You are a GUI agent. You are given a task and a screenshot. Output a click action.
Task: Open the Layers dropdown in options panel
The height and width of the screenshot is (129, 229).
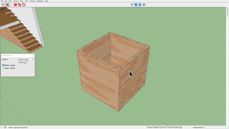[26, 59]
